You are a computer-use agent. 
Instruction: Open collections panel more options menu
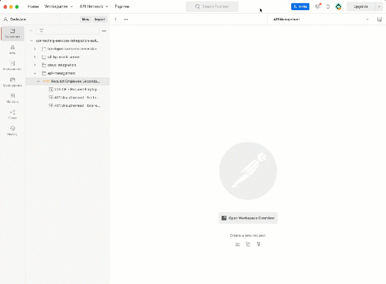(104, 31)
